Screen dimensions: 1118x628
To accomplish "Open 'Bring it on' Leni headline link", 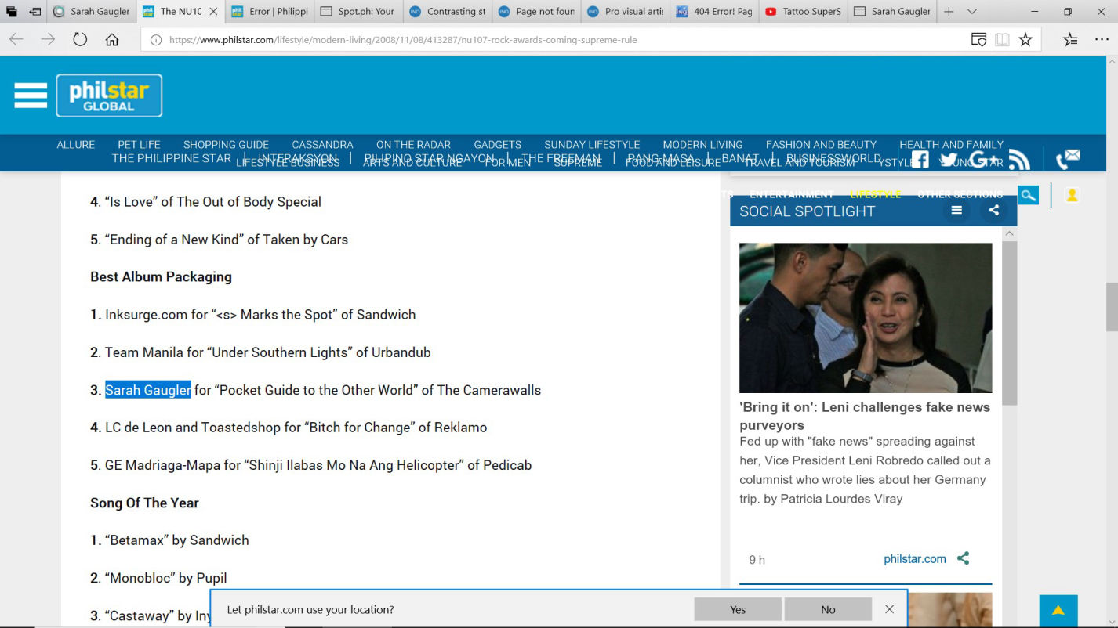I will click(865, 416).
